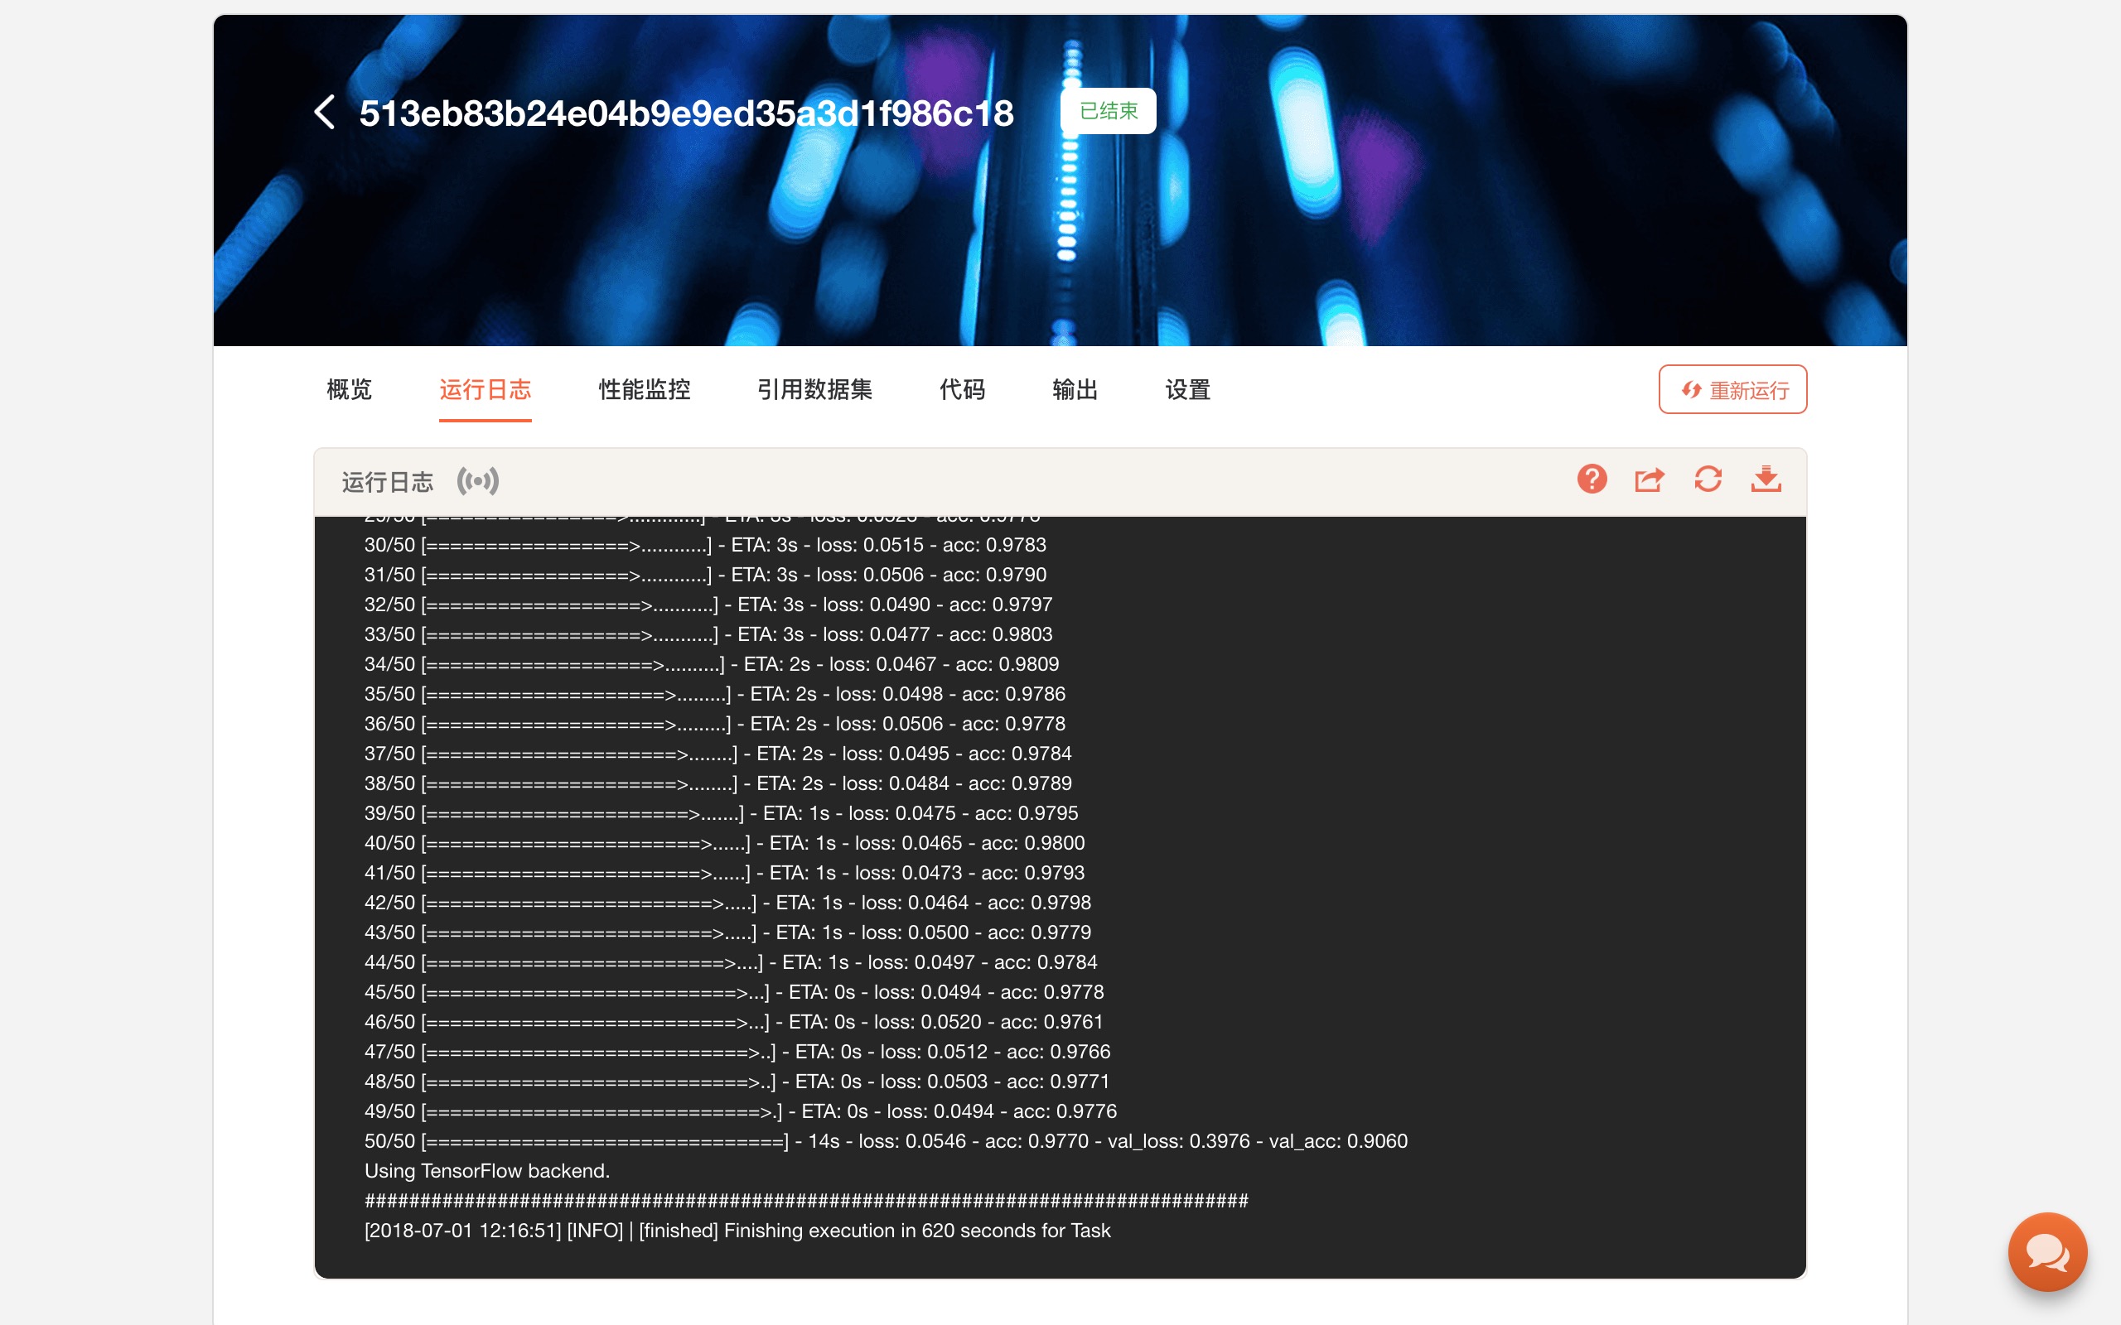Click the Finishing execution log line

[x=737, y=1231]
